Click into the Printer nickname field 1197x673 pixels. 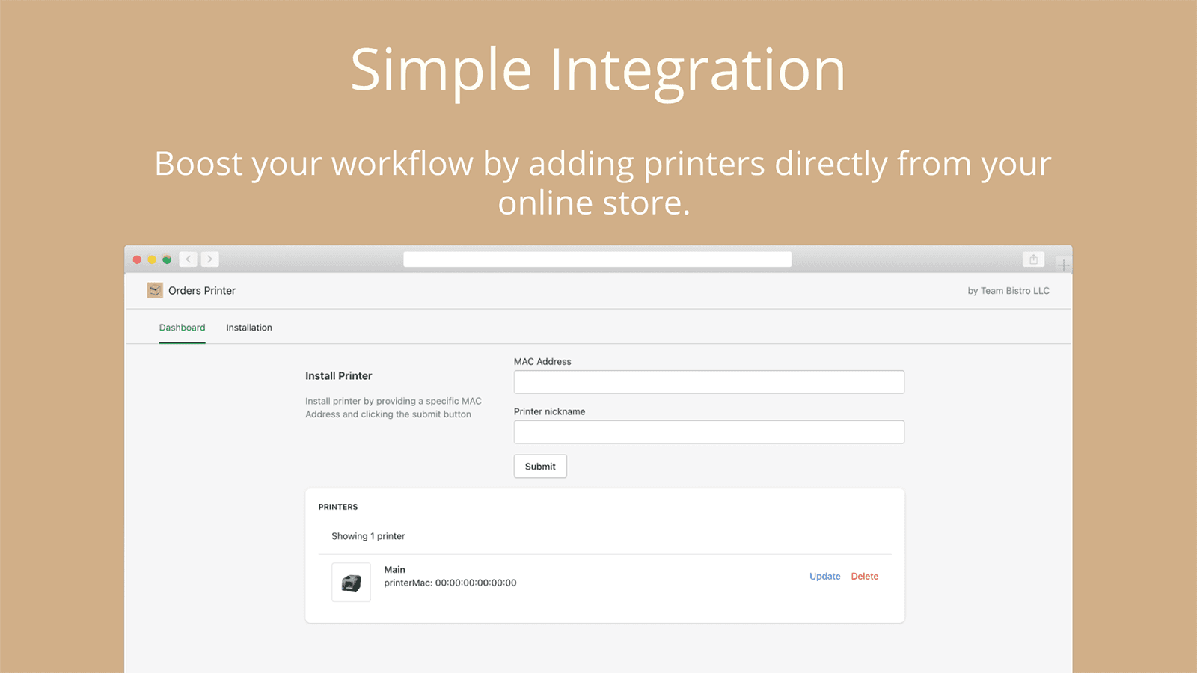708,432
